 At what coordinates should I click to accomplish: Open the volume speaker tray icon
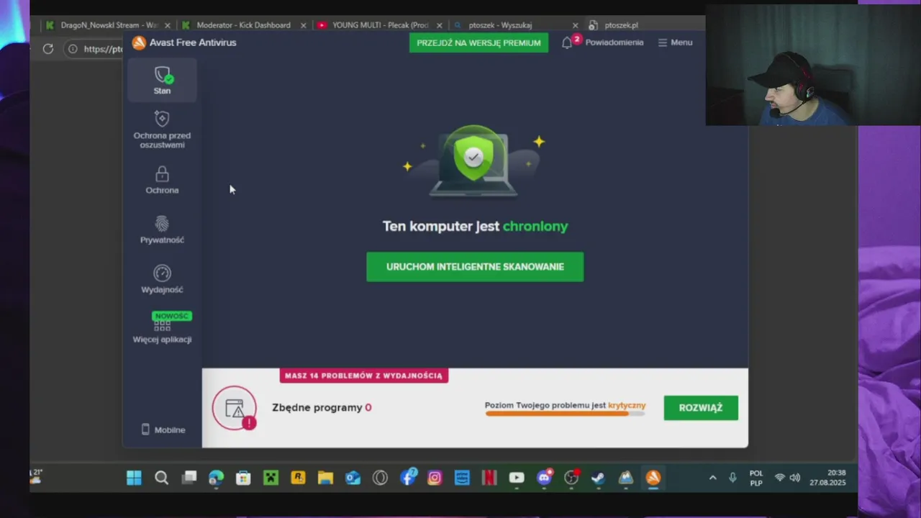pyautogui.click(x=794, y=478)
